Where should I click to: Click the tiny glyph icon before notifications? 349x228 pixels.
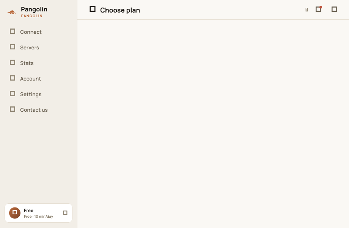coord(307,9)
